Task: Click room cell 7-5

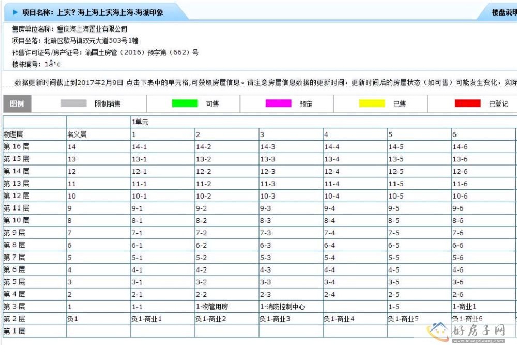Action: point(419,233)
